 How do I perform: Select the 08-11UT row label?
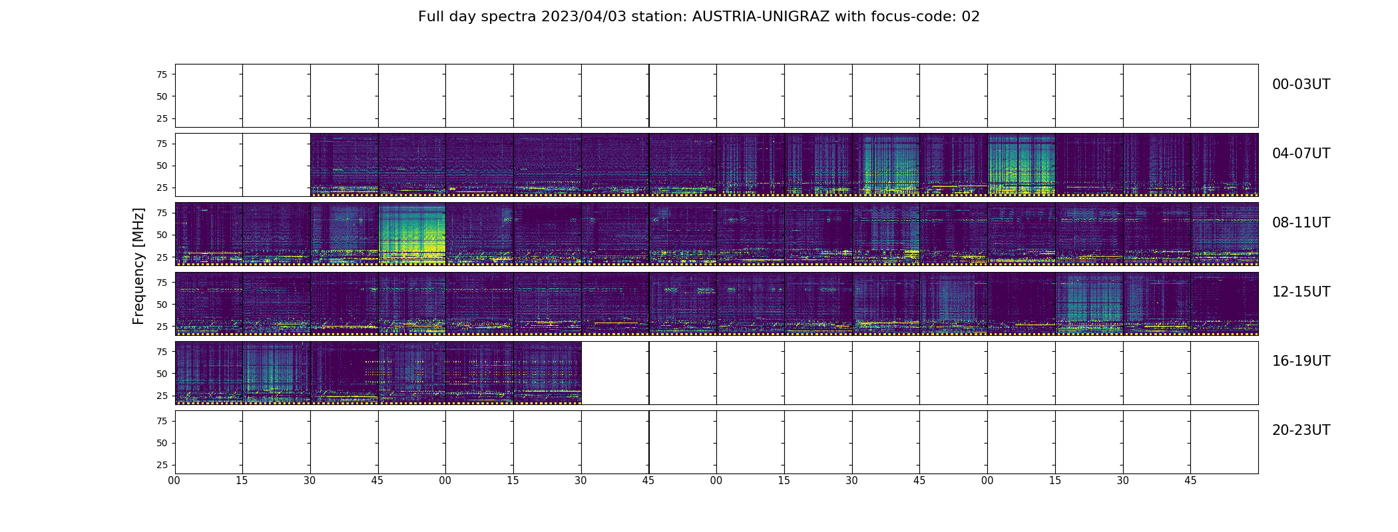(x=1300, y=223)
